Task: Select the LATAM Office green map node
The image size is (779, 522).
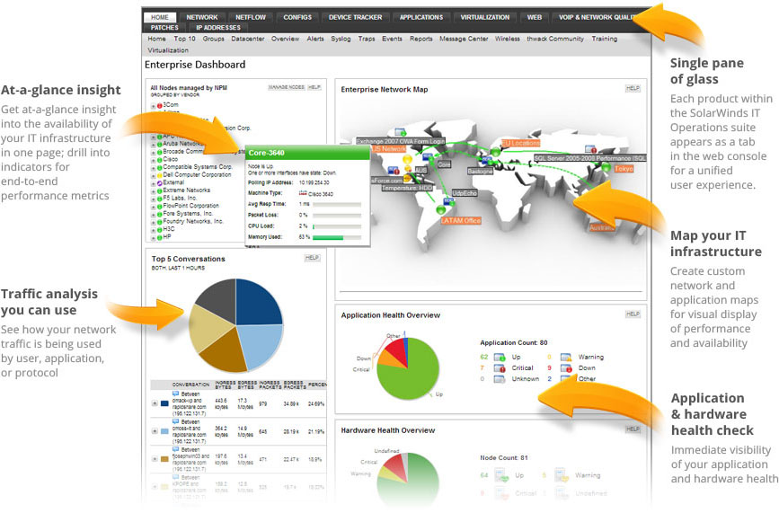Action: click(x=440, y=210)
